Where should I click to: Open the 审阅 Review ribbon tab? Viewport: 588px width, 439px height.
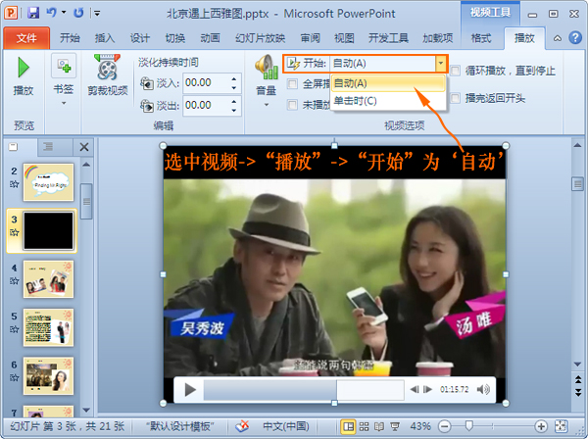(310, 38)
